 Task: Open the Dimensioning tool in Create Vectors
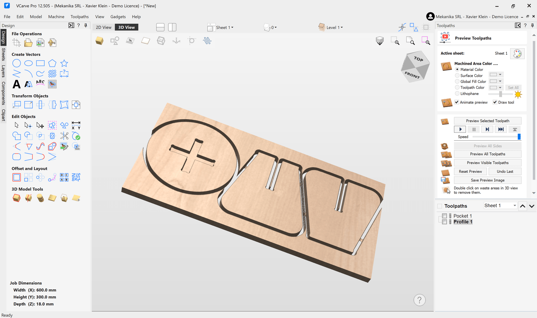pyautogui.click(x=64, y=74)
